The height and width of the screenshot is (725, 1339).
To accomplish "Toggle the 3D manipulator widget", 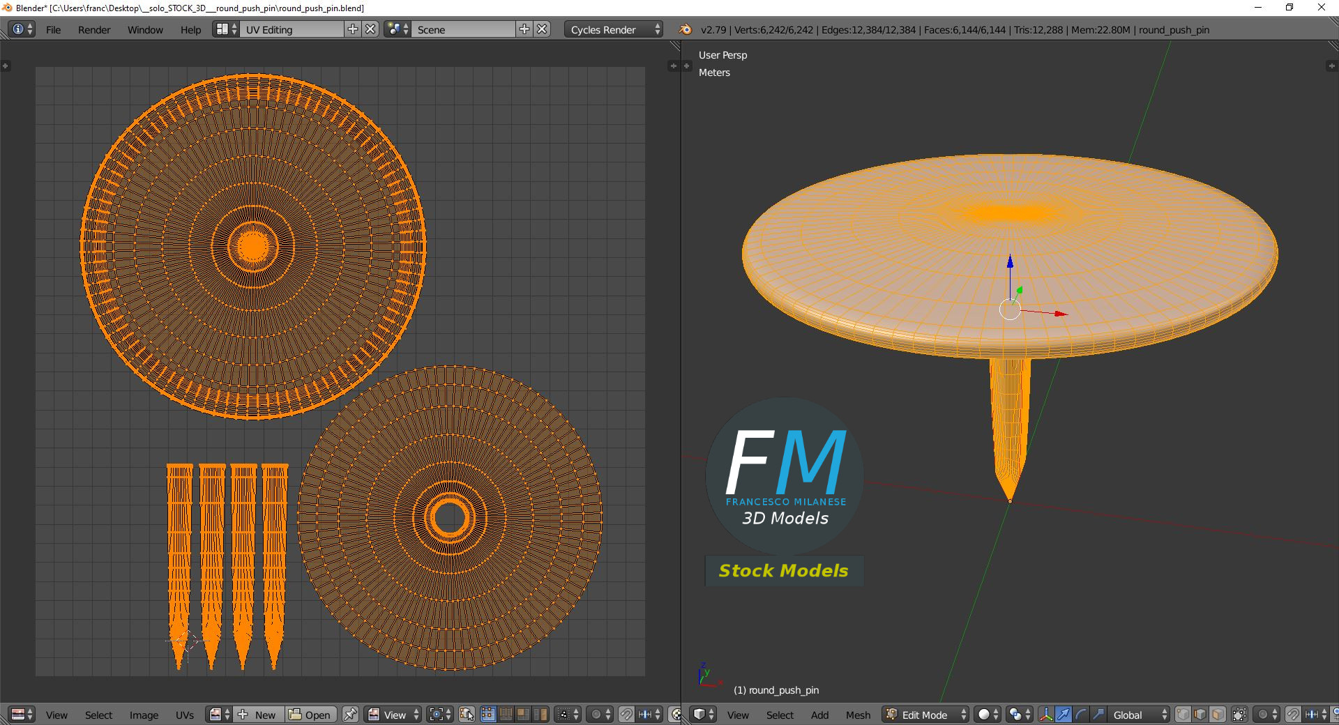I will 1046,715.
